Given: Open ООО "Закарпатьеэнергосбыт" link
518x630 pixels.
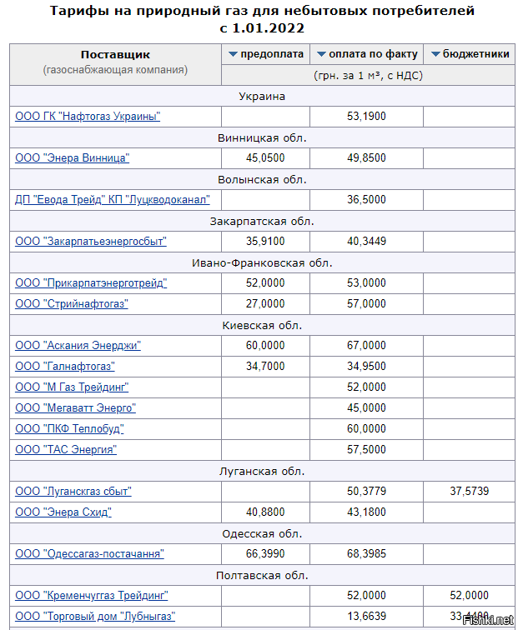Looking at the screenshot, I should click(x=91, y=242).
